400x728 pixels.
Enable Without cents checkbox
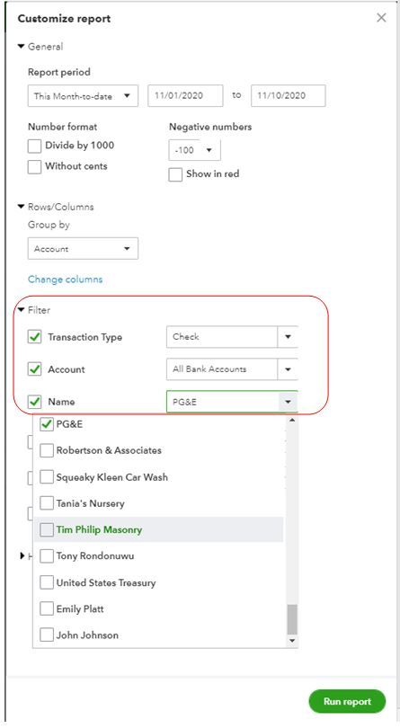coord(34,166)
